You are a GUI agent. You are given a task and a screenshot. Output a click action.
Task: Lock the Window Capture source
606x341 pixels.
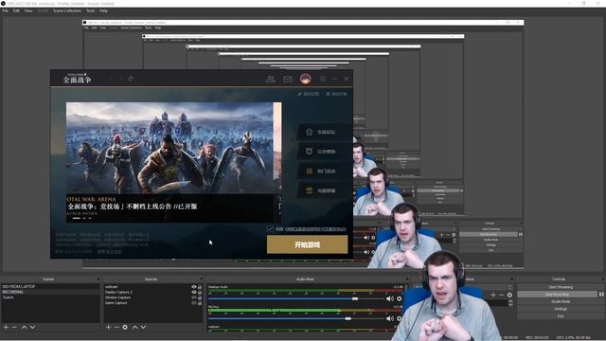(x=200, y=297)
